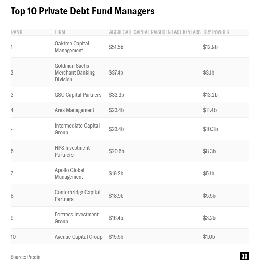Click Centerbridge Capital Partners firm name
The height and width of the screenshot is (265, 274).
(77, 196)
